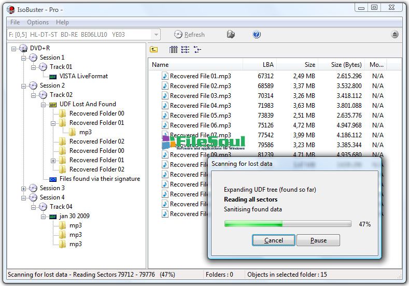This screenshot has width=409, height=286.
Task: Open the Options menu
Action: click(x=38, y=22)
